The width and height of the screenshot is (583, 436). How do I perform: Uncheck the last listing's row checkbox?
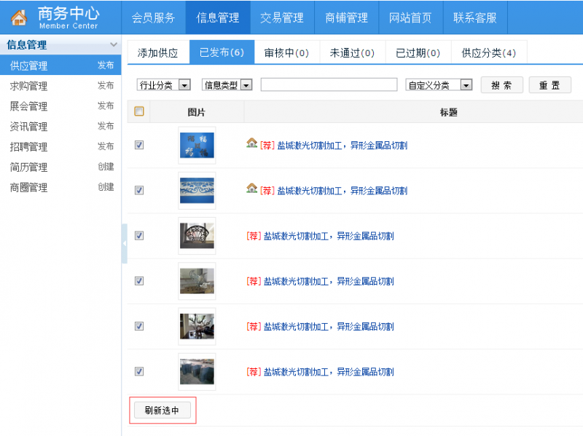pos(138,371)
